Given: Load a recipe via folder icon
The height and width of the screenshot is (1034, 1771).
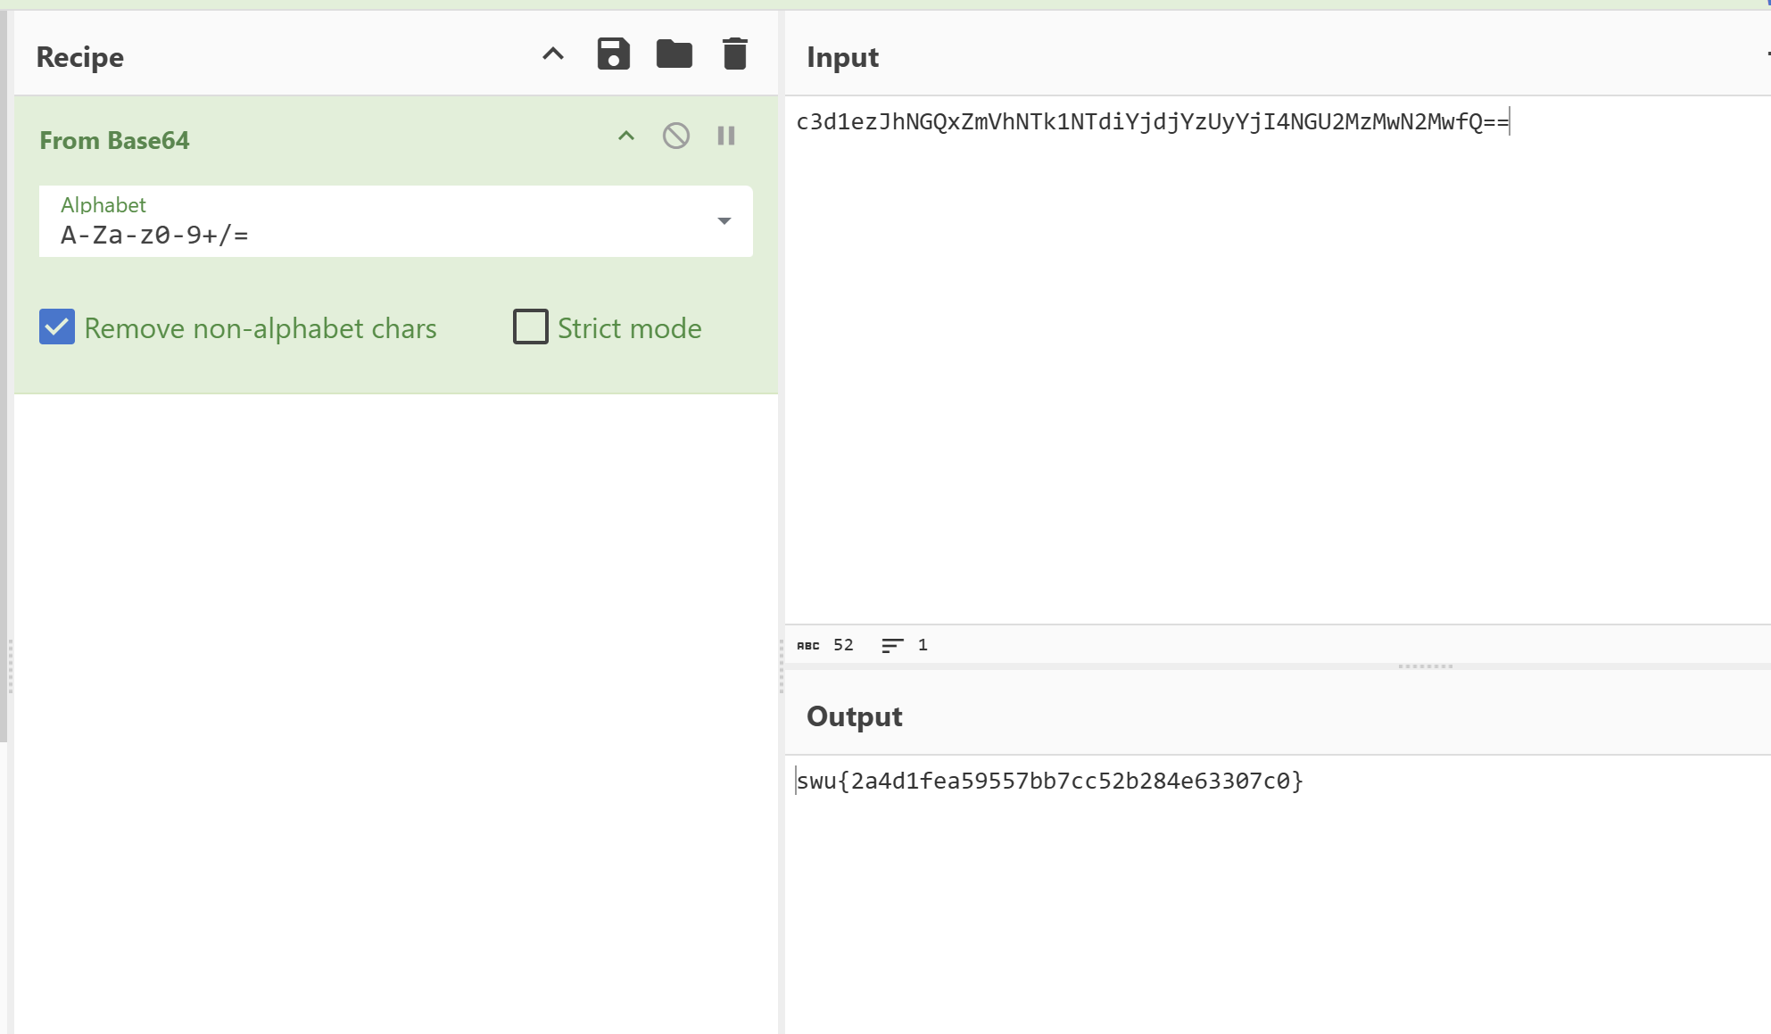Looking at the screenshot, I should pyautogui.click(x=674, y=54).
